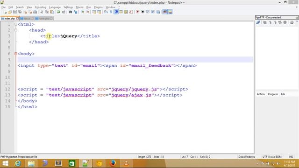Click the jQuery title text on line 3
The height and width of the screenshot is (168, 299).
(69, 36)
